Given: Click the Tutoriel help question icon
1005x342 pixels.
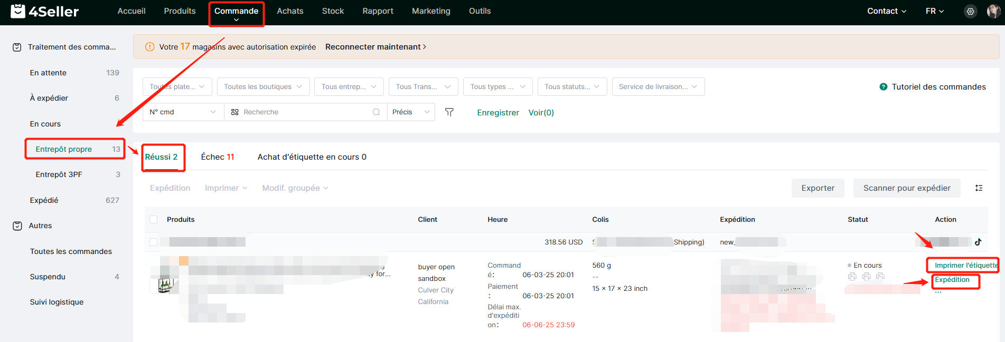Looking at the screenshot, I should (x=883, y=87).
